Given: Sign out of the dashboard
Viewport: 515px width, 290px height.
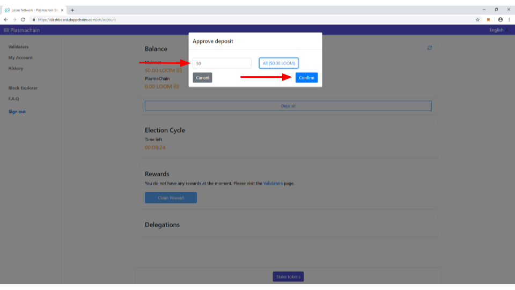Looking at the screenshot, I should [17, 112].
